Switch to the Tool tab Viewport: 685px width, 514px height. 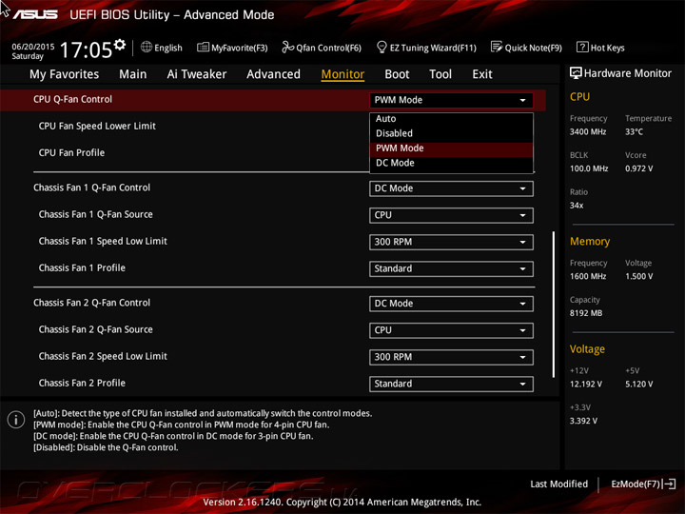(440, 74)
